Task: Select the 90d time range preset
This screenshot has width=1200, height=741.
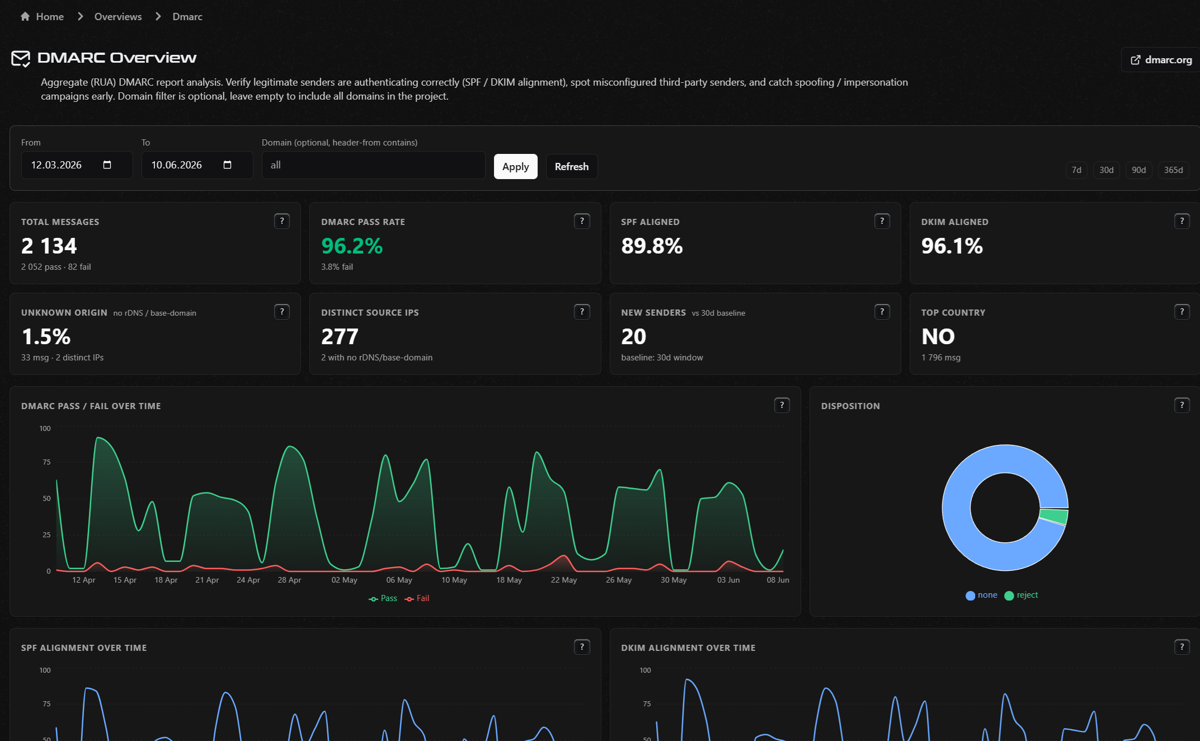Action: [x=1139, y=170]
